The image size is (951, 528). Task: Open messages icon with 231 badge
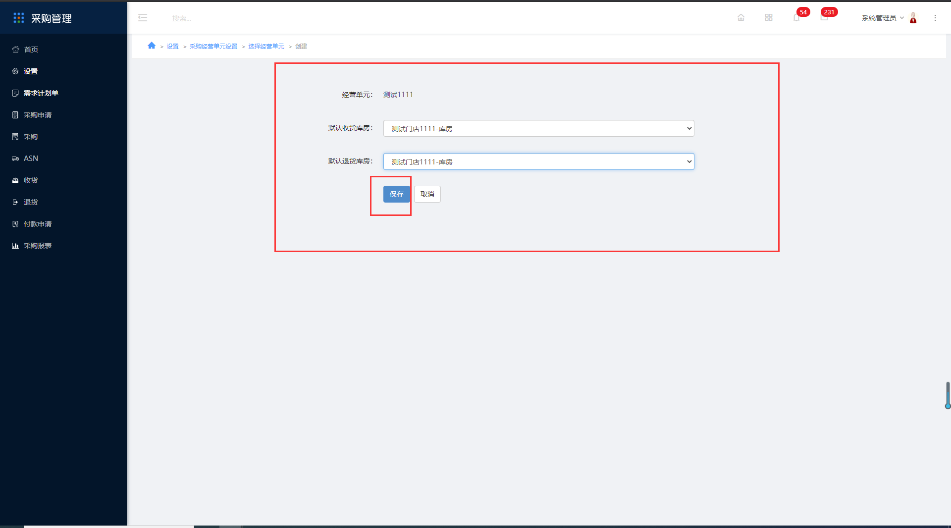pyautogui.click(x=824, y=18)
